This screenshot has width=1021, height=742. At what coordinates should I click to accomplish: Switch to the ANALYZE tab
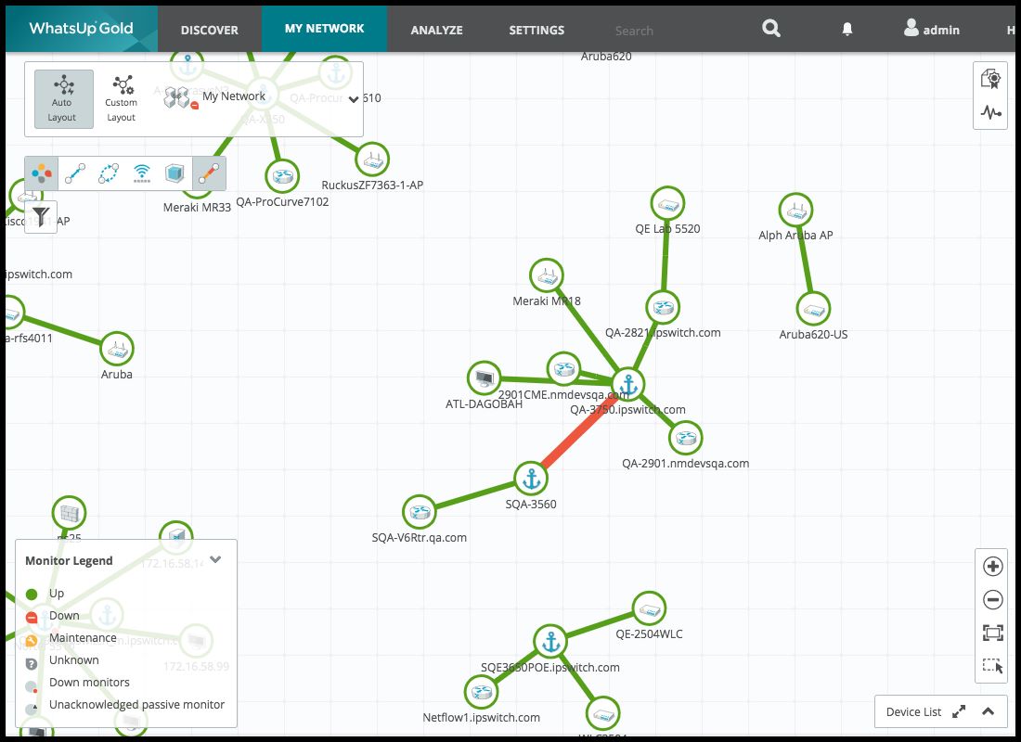pyautogui.click(x=436, y=29)
